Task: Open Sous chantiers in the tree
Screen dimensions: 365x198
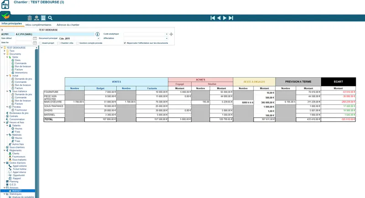Action: pos(17,147)
